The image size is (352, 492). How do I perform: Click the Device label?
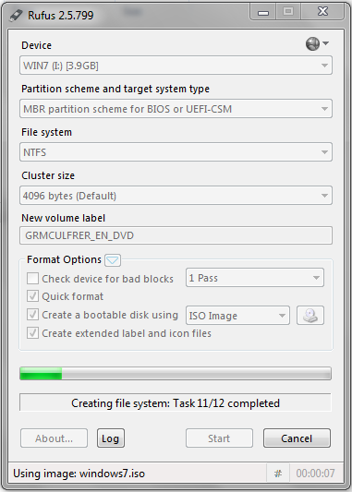pyautogui.click(x=36, y=45)
